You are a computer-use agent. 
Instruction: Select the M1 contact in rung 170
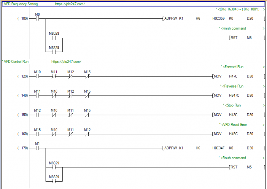pos(37,148)
